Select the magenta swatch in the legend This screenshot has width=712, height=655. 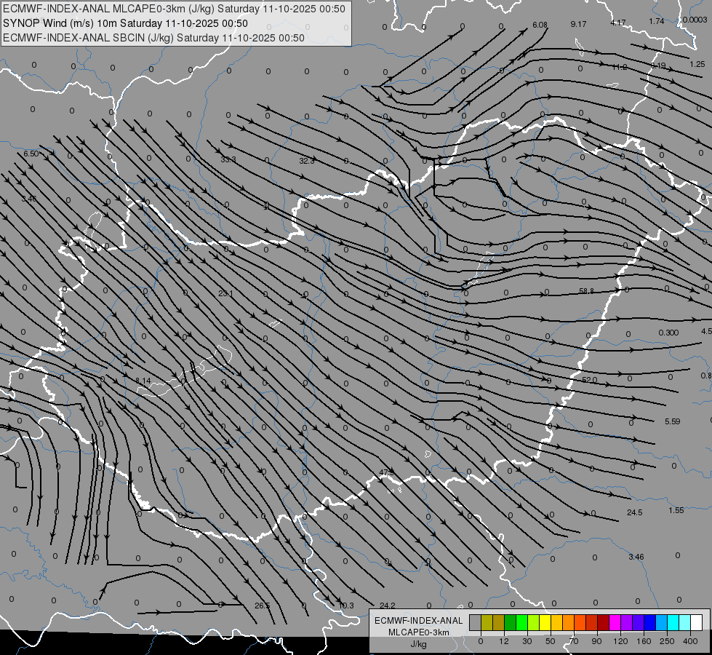coord(615,622)
